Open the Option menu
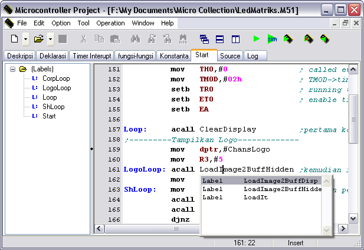Screen dimensions: 364x250 [x=61, y=23]
